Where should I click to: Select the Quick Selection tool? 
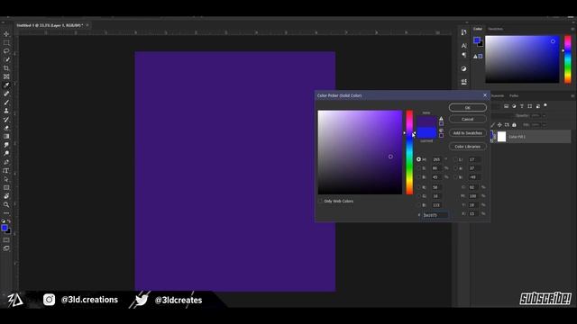click(6, 59)
